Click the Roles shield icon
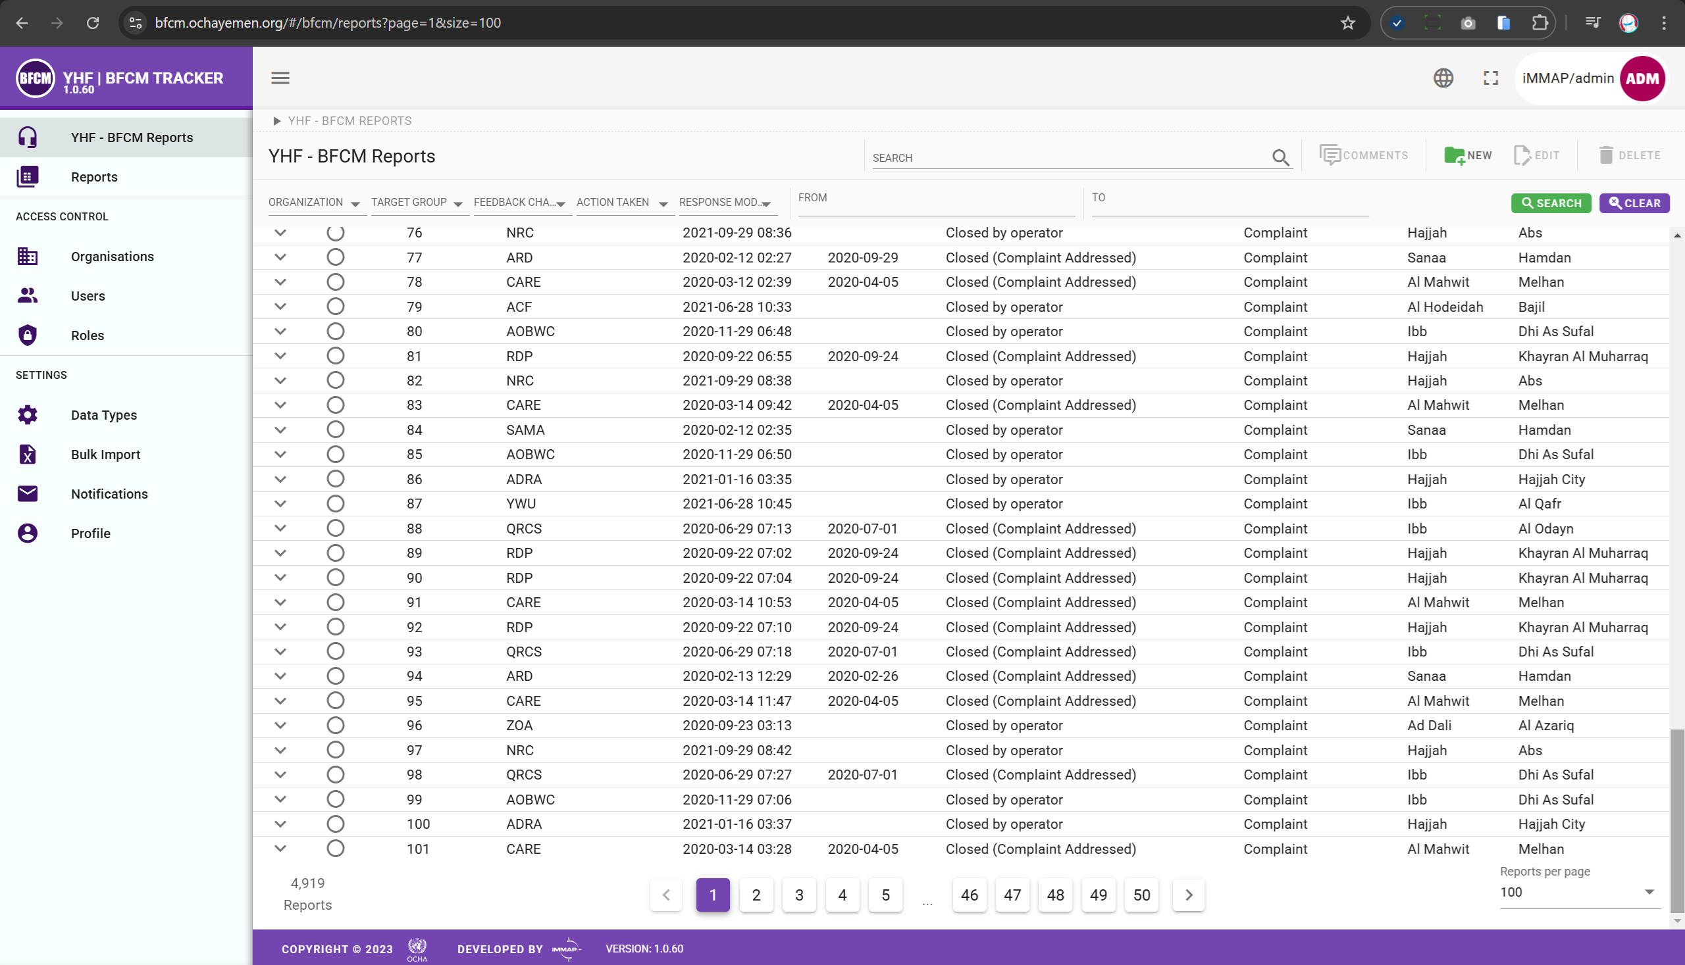This screenshot has width=1685, height=965. coord(28,335)
